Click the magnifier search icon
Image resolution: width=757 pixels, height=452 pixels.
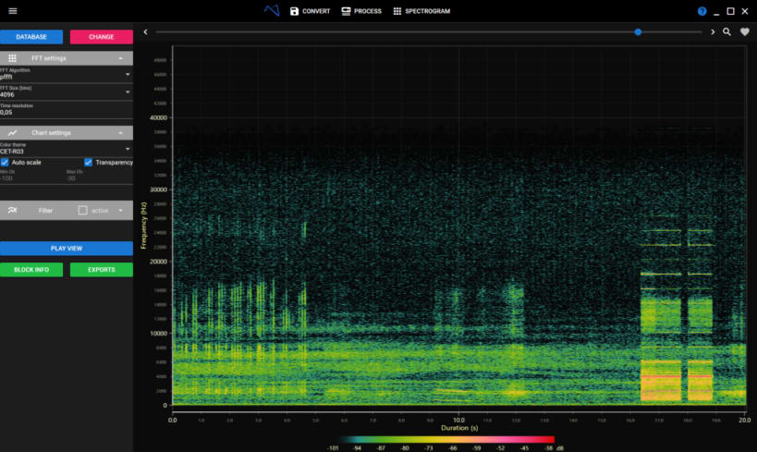click(726, 31)
